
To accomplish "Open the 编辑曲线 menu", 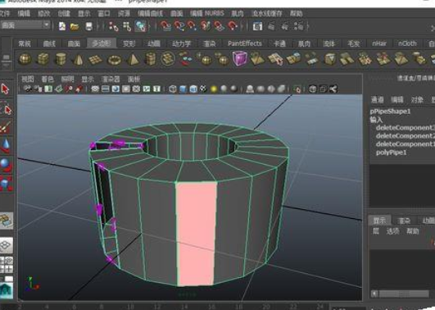I will (150, 14).
